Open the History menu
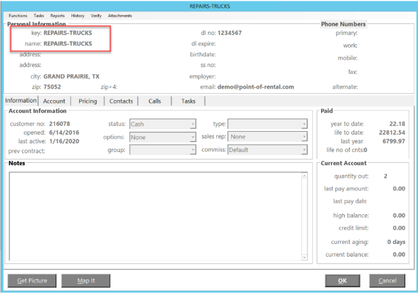 77,16
